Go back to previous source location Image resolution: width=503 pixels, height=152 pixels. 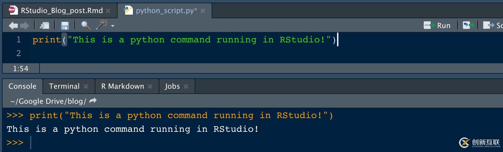(x=13, y=25)
